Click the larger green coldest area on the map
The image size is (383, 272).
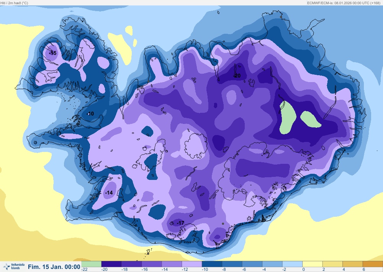[288, 118]
